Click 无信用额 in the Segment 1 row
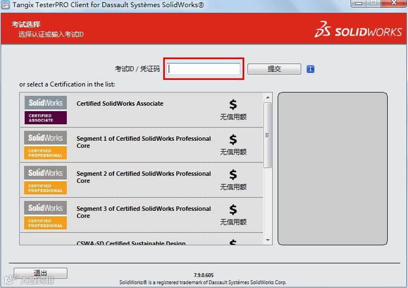Screen dimensions: 408x288 [233, 152]
